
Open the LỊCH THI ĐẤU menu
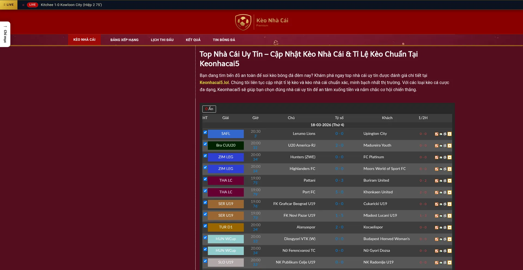pyautogui.click(x=162, y=40)
